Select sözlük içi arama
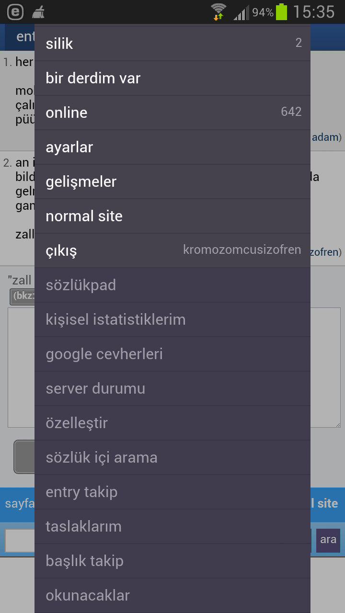345x613 pixels. 172,457
